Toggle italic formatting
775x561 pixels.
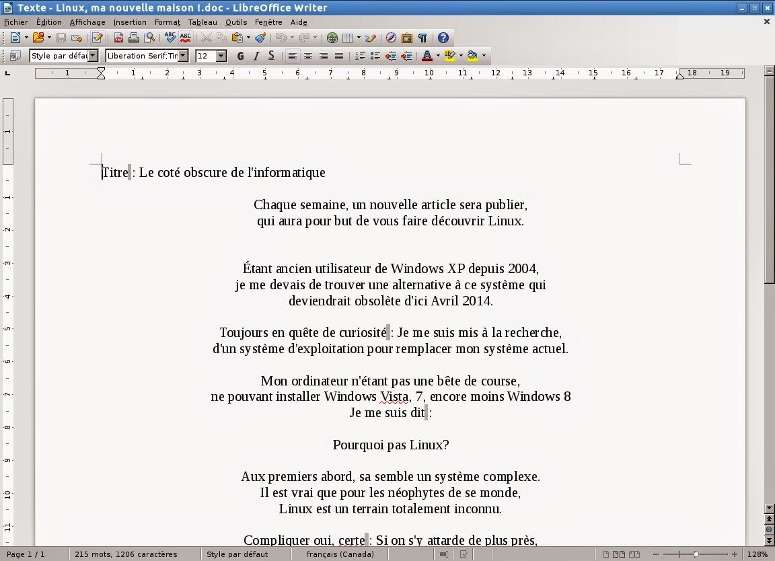click(256, 56)
